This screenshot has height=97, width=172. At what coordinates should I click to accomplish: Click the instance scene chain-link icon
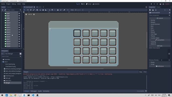pyautogui.click(x=5, y=10)
